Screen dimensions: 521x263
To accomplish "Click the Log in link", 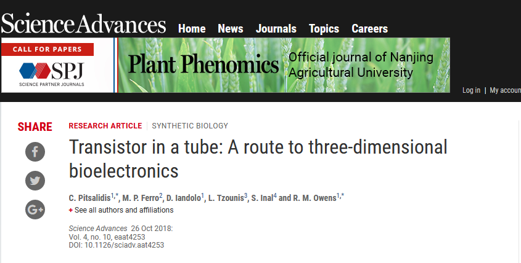I will [471, 90].
